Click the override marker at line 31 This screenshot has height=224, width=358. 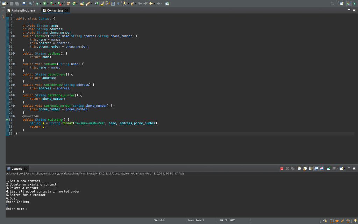tap(7, 120)
